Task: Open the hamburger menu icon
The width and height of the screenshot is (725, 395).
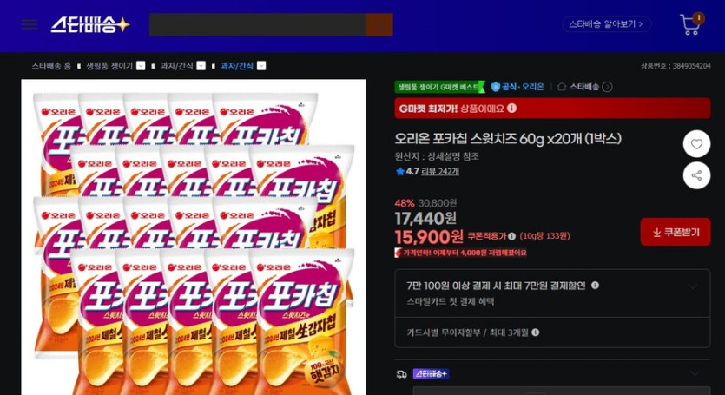Action: point(30,24)
